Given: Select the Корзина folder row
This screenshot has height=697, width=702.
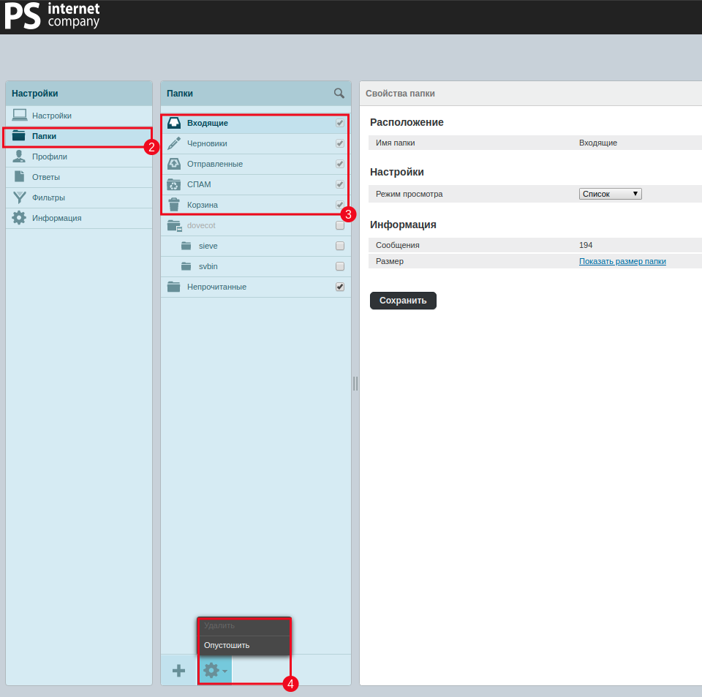Looking at the screenshot, I should tap(256, 205).
